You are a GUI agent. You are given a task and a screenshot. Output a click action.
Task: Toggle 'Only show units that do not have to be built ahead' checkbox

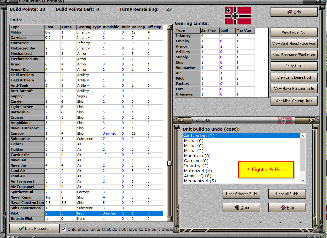tap(64, 230)
